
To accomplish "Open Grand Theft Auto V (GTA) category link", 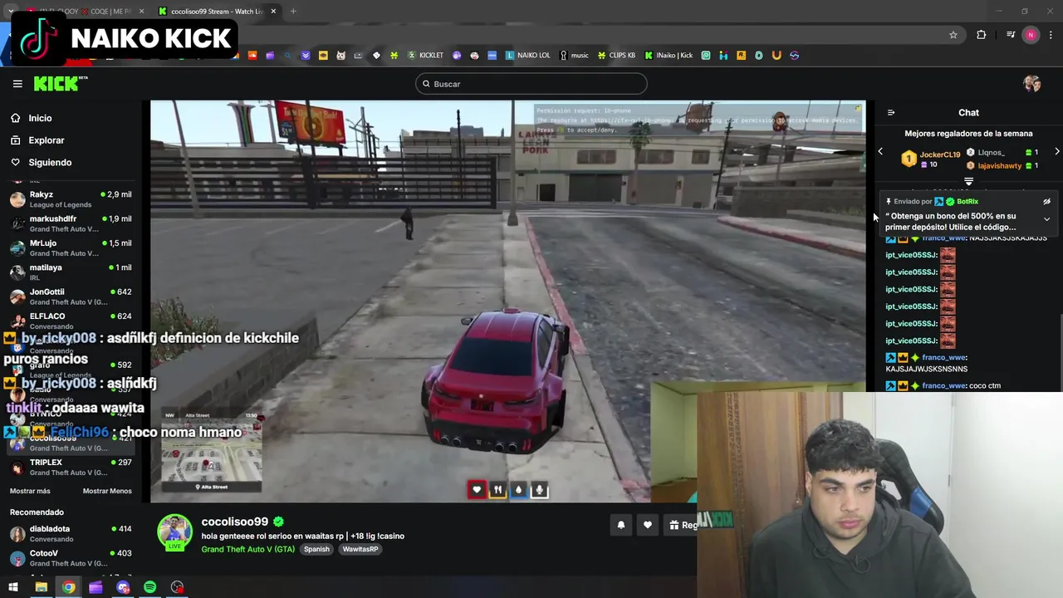I will pyautogui.click(x=247, y=549).
